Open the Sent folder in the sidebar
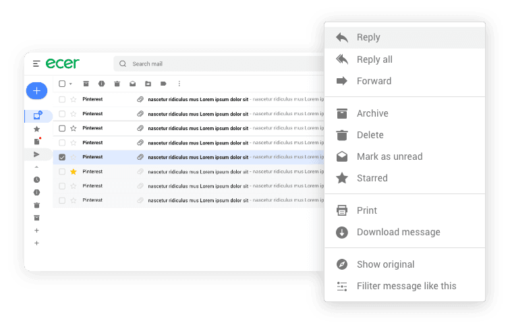The height and width of the screenshot is (329, 510). [36, 155]
